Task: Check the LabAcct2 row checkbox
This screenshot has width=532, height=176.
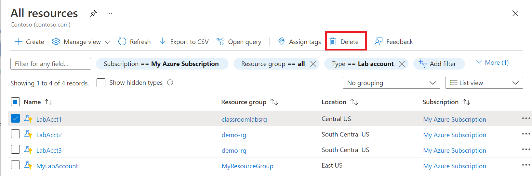Action: coord(15,134)
